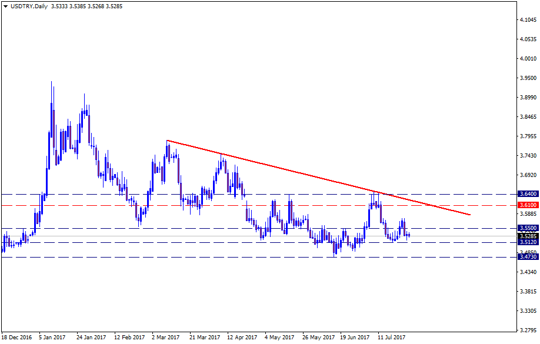Select the red descending trendline

(318, 178)
